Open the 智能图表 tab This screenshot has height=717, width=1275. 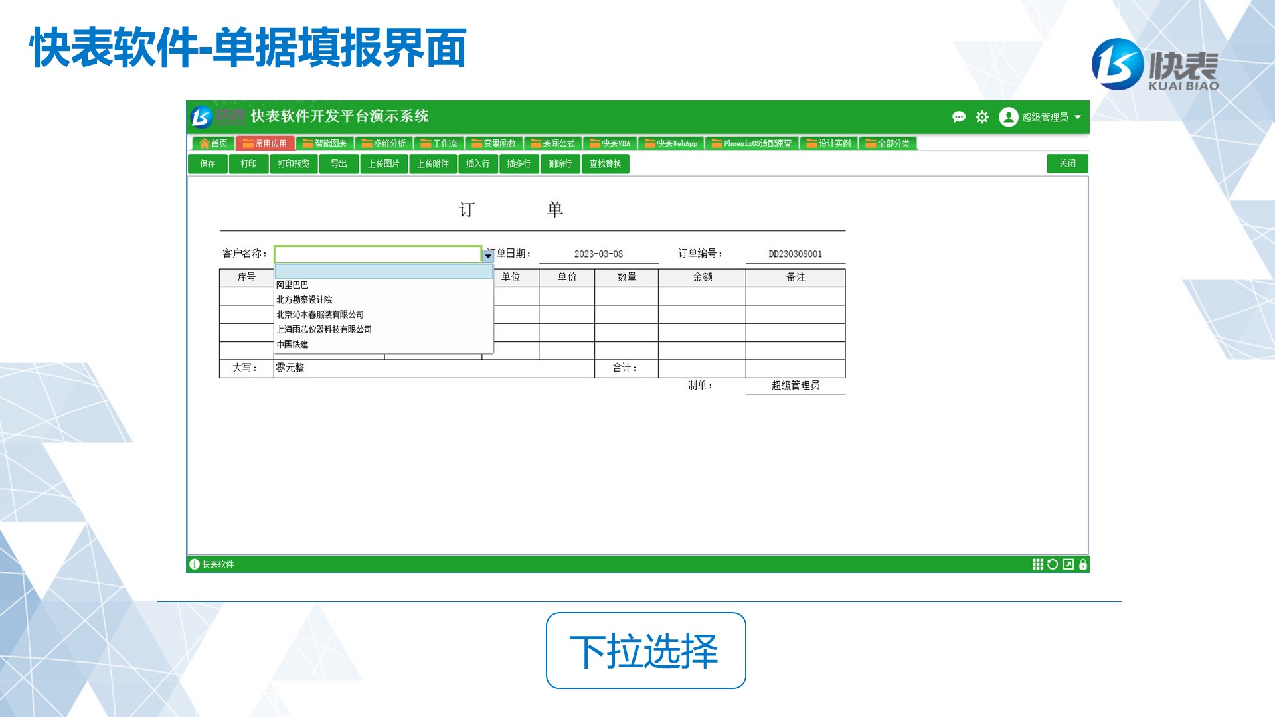click(325, 143)
